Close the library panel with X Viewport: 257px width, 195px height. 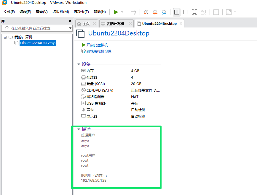point(70,21)
